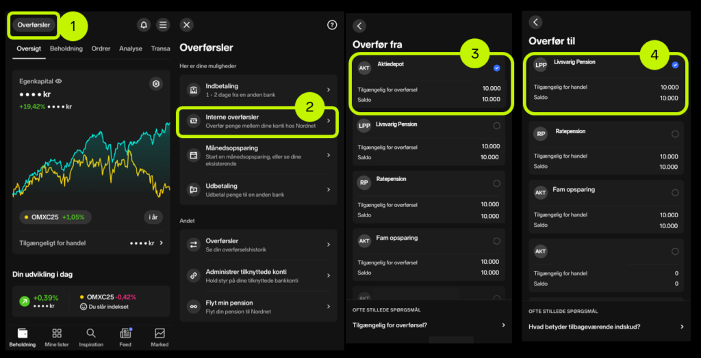Viewport: 701px width, 358px height.
Task: Switch to the Oversigt tab
Action: click(29, 49)
